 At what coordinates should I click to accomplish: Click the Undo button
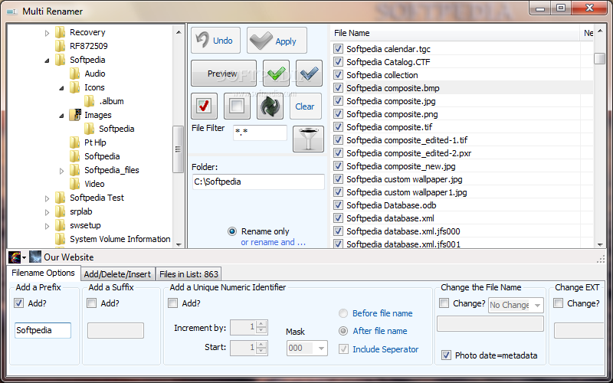click(215, 41)
